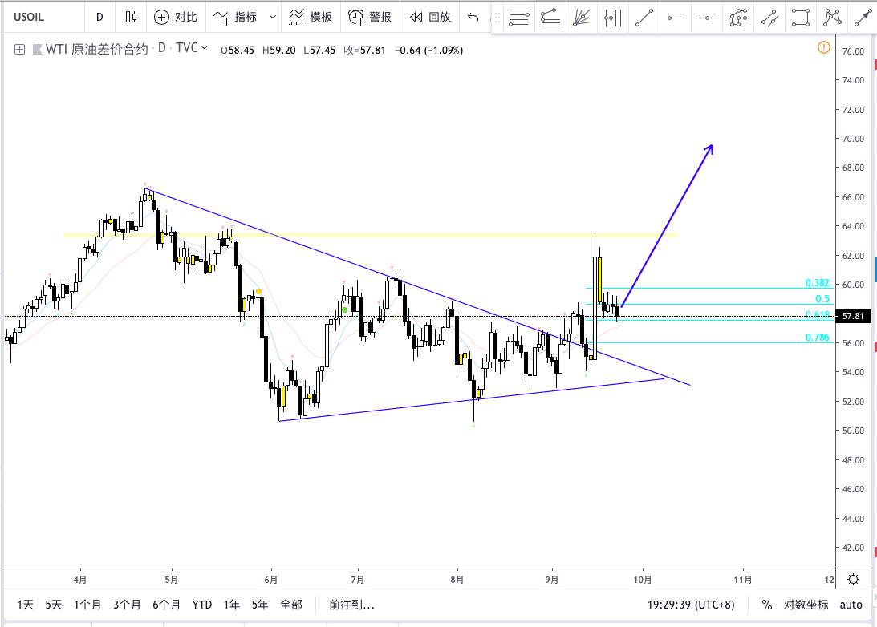
Task: Open the candlestick chart style selector
Action: pos(131,17)
